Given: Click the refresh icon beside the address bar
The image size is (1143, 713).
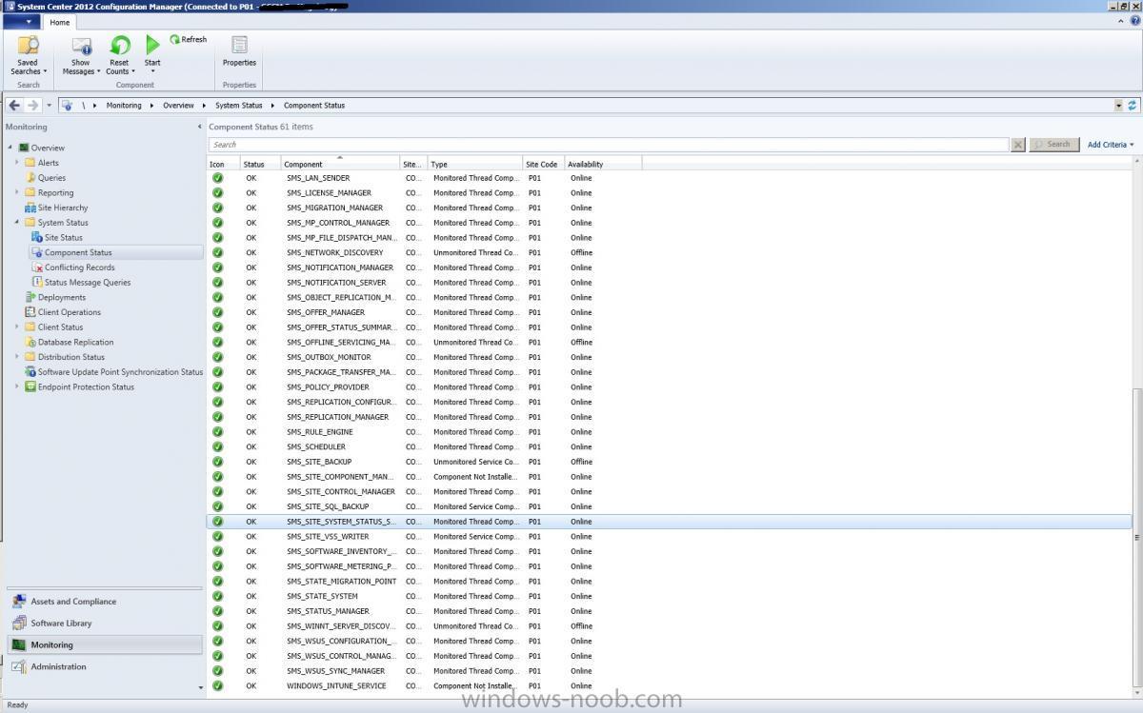Looking at the screenshot, I should (x=1133, y=105).
